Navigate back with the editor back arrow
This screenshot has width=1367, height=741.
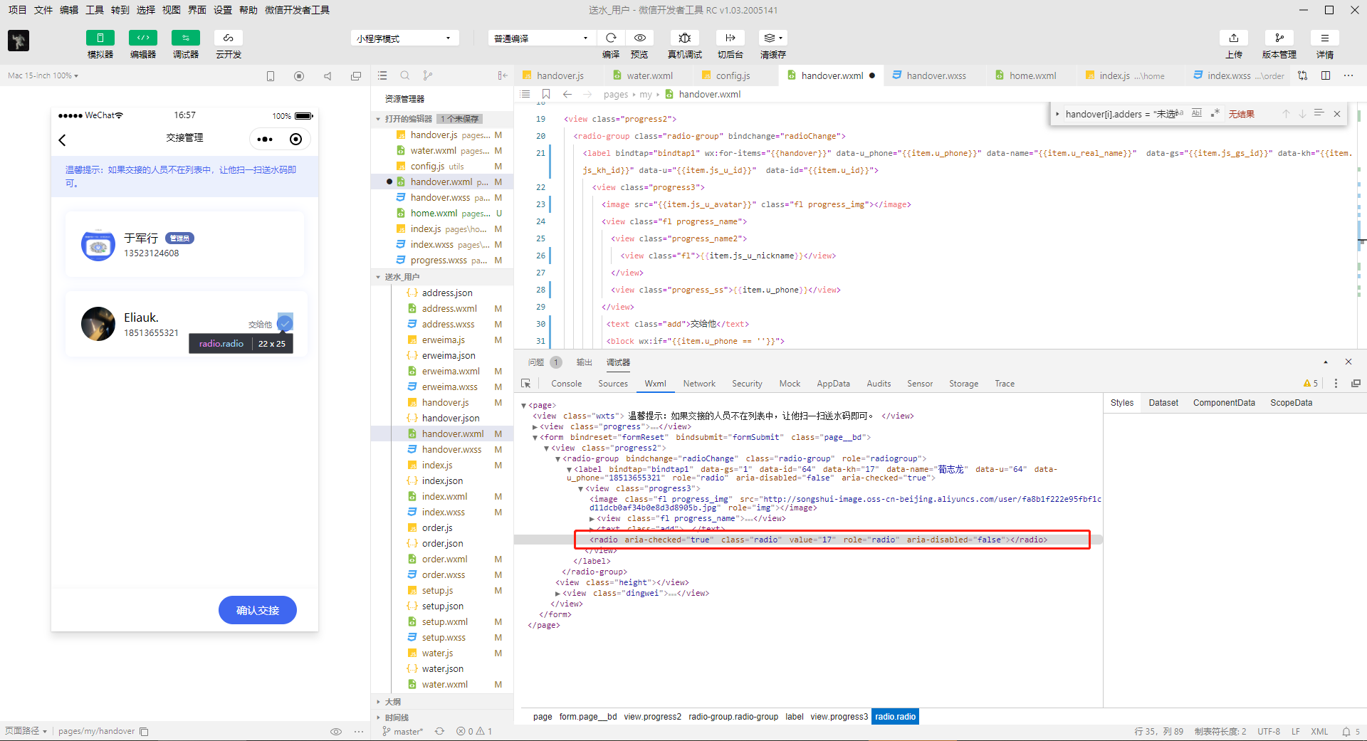[567, 94]
